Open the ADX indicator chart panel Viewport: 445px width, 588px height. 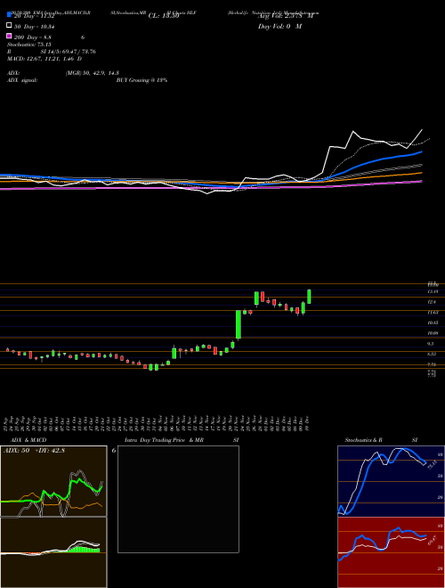click(53, 481)
